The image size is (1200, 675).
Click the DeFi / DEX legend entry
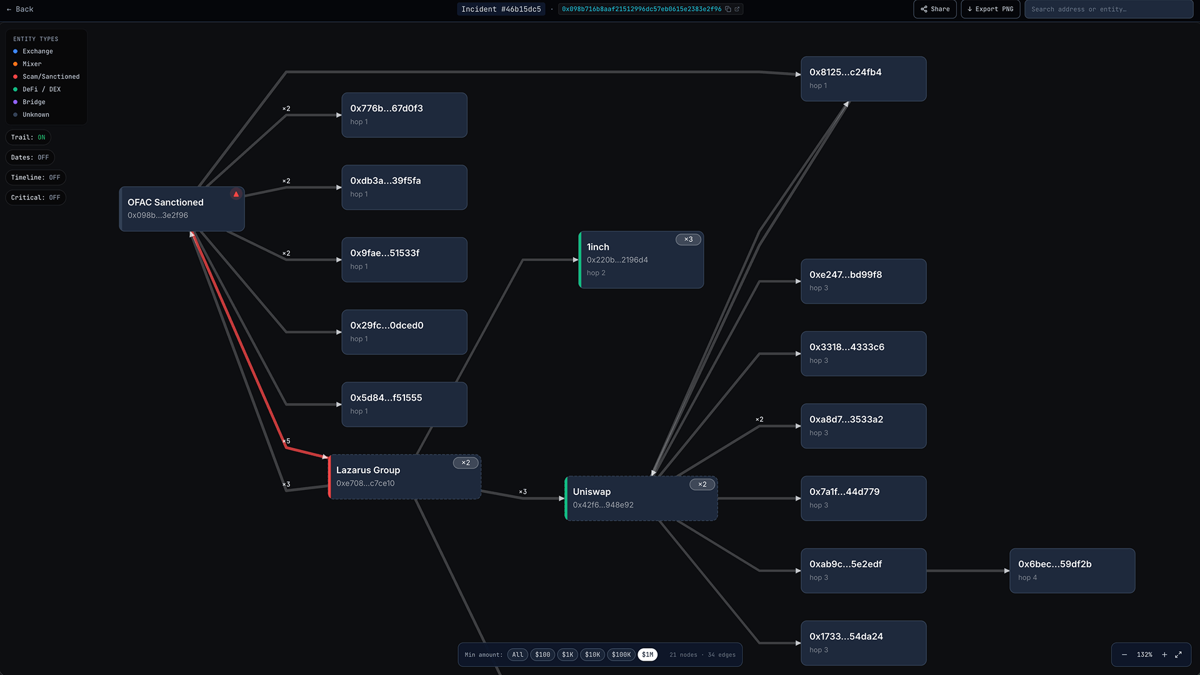tap(37, 89)
